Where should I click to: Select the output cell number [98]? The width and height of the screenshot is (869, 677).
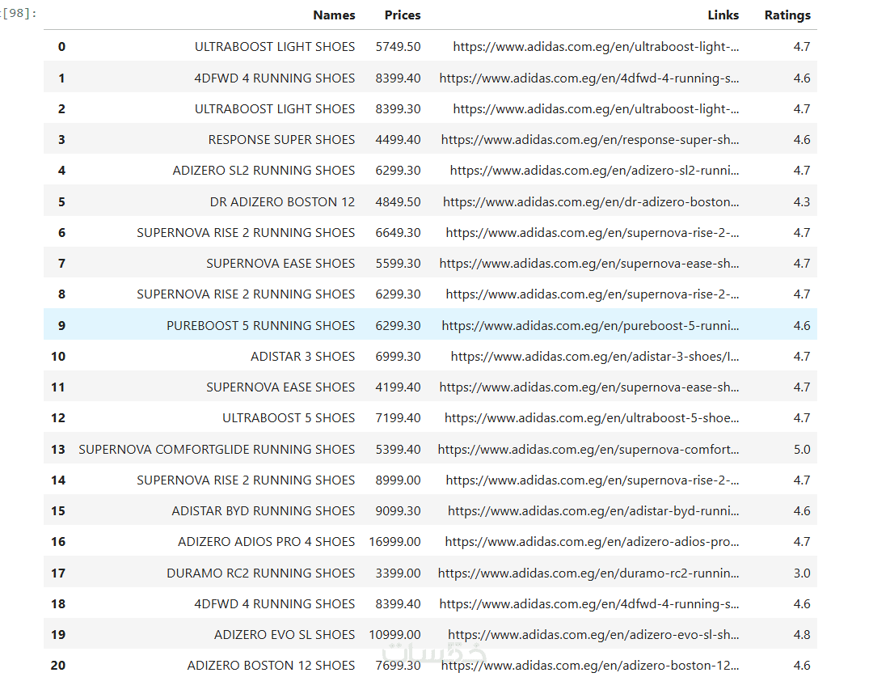[19, 13]
